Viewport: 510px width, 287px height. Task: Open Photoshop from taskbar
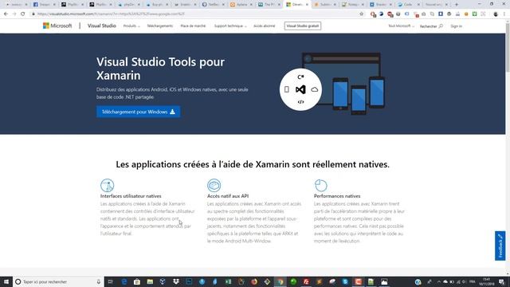click(x=189, y=281)
